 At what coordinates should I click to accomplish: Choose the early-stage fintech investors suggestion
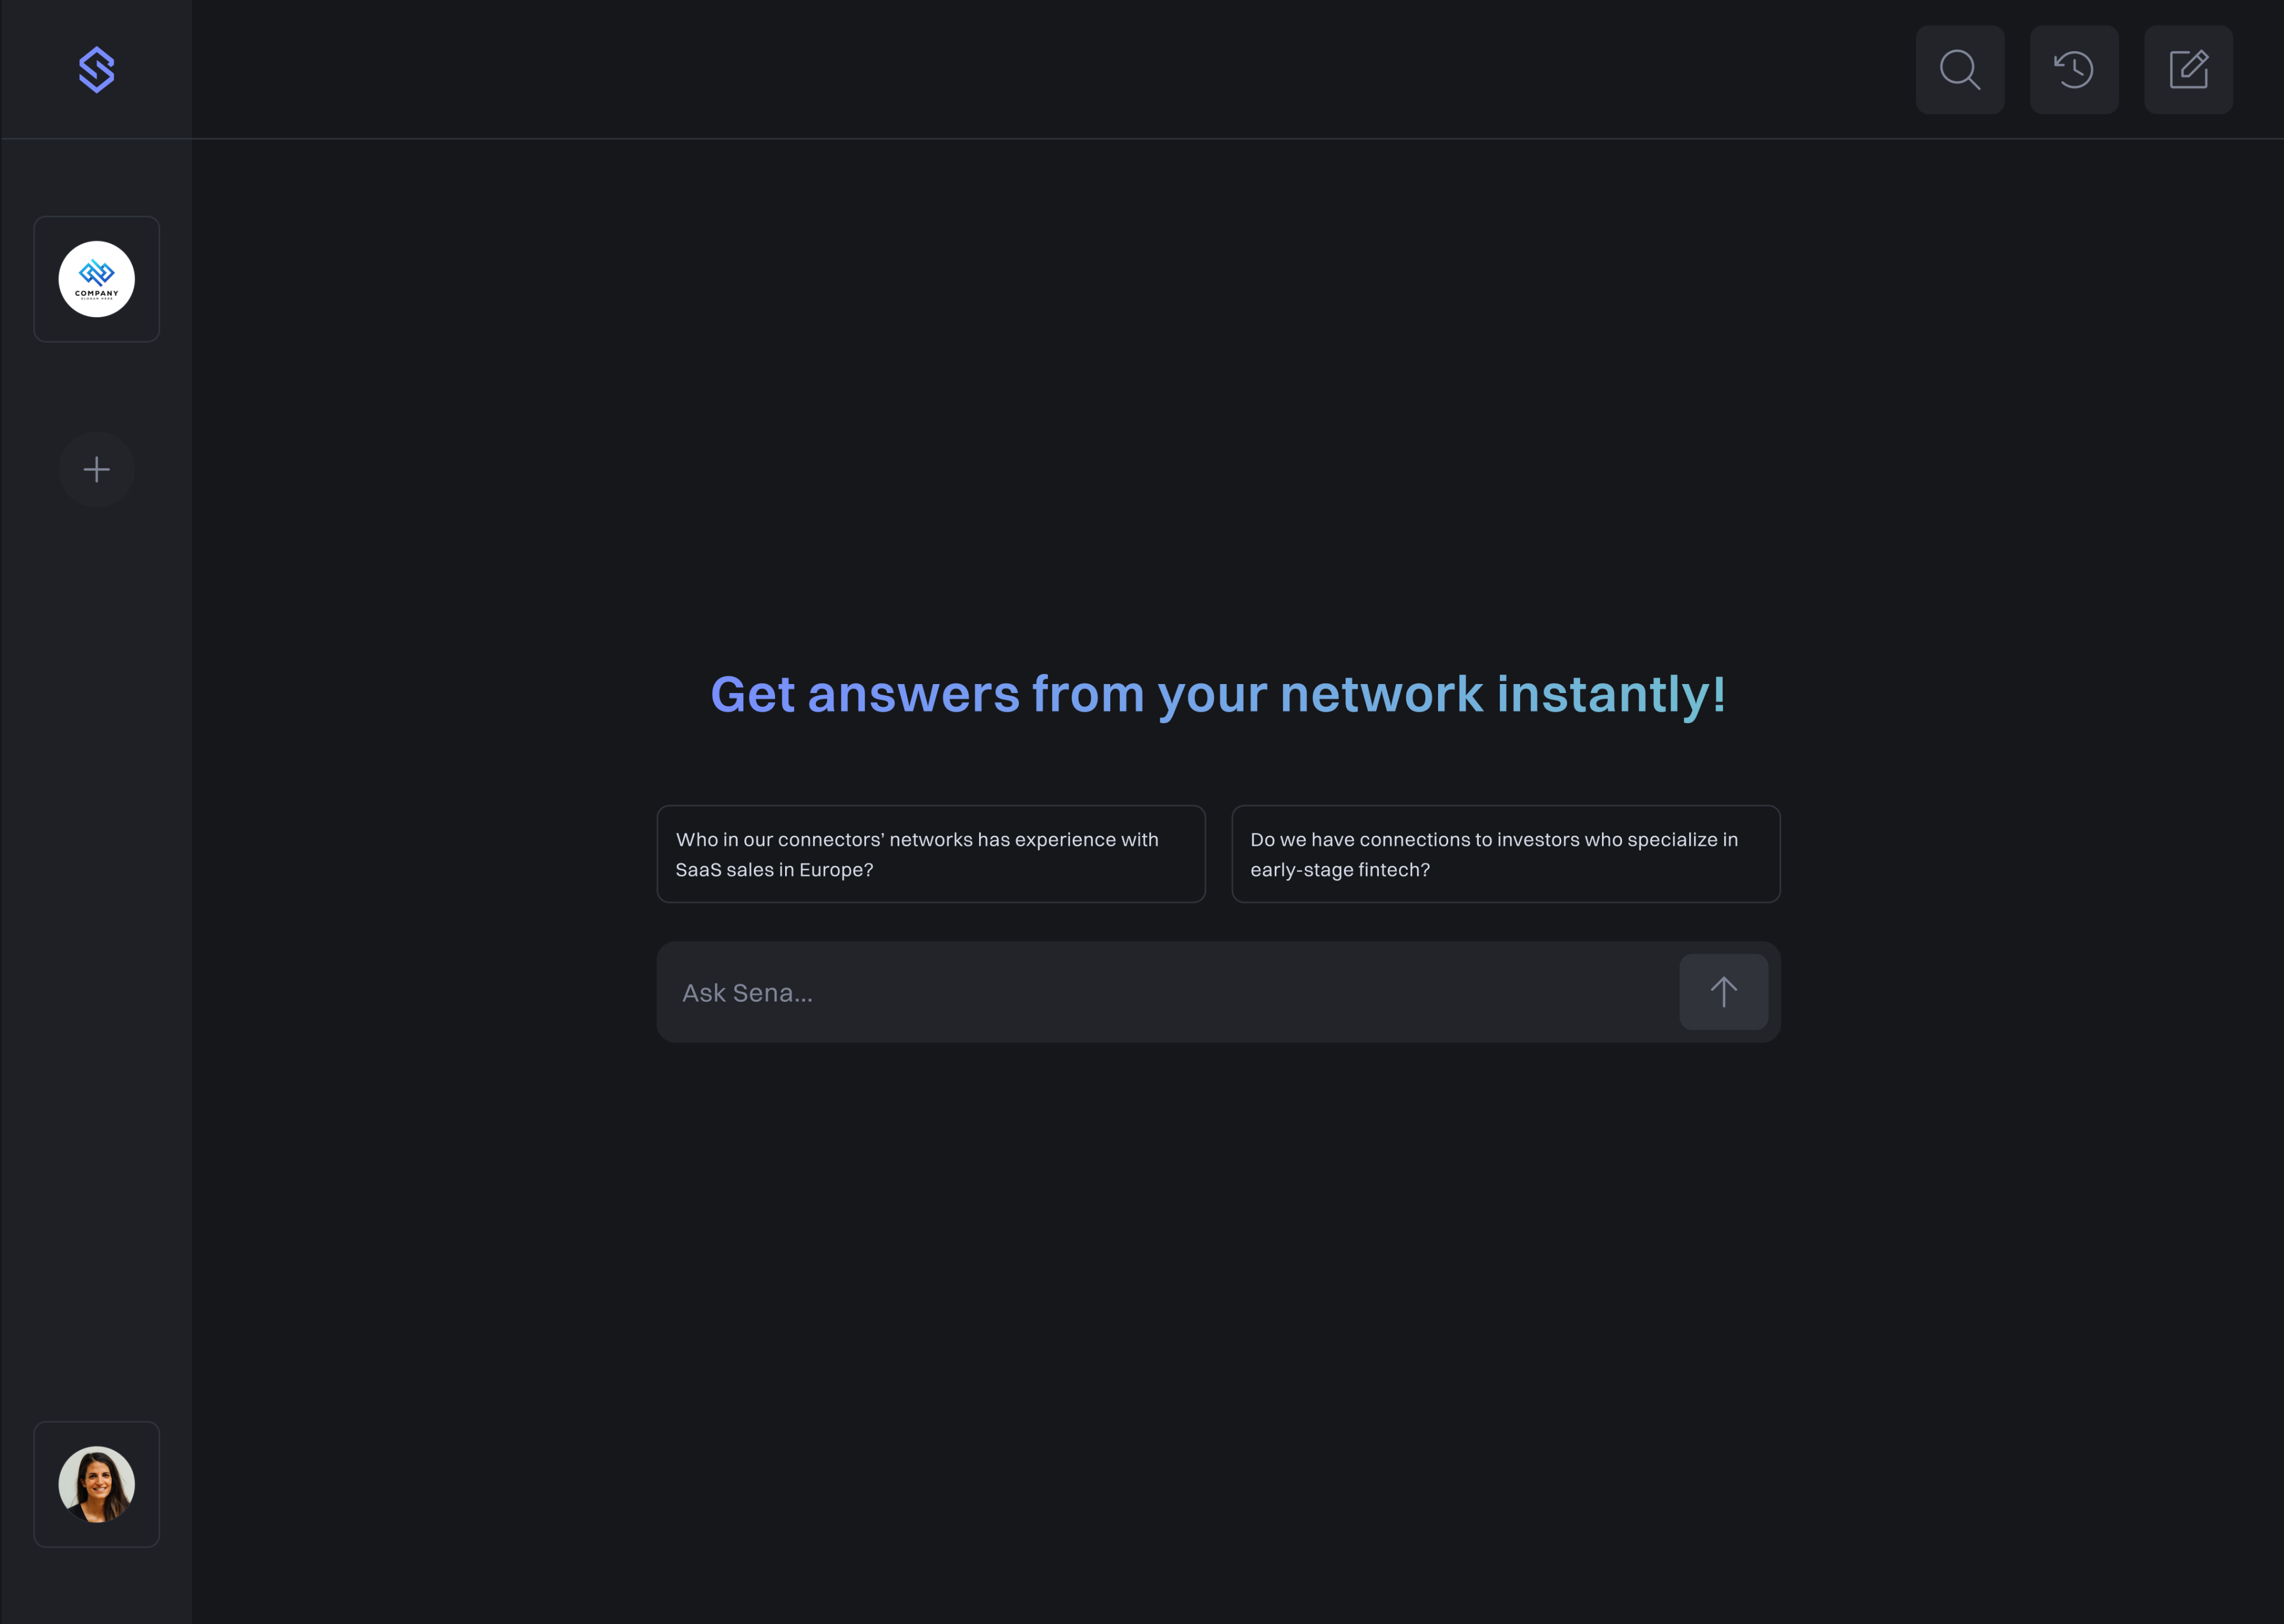pos(1505,854)
